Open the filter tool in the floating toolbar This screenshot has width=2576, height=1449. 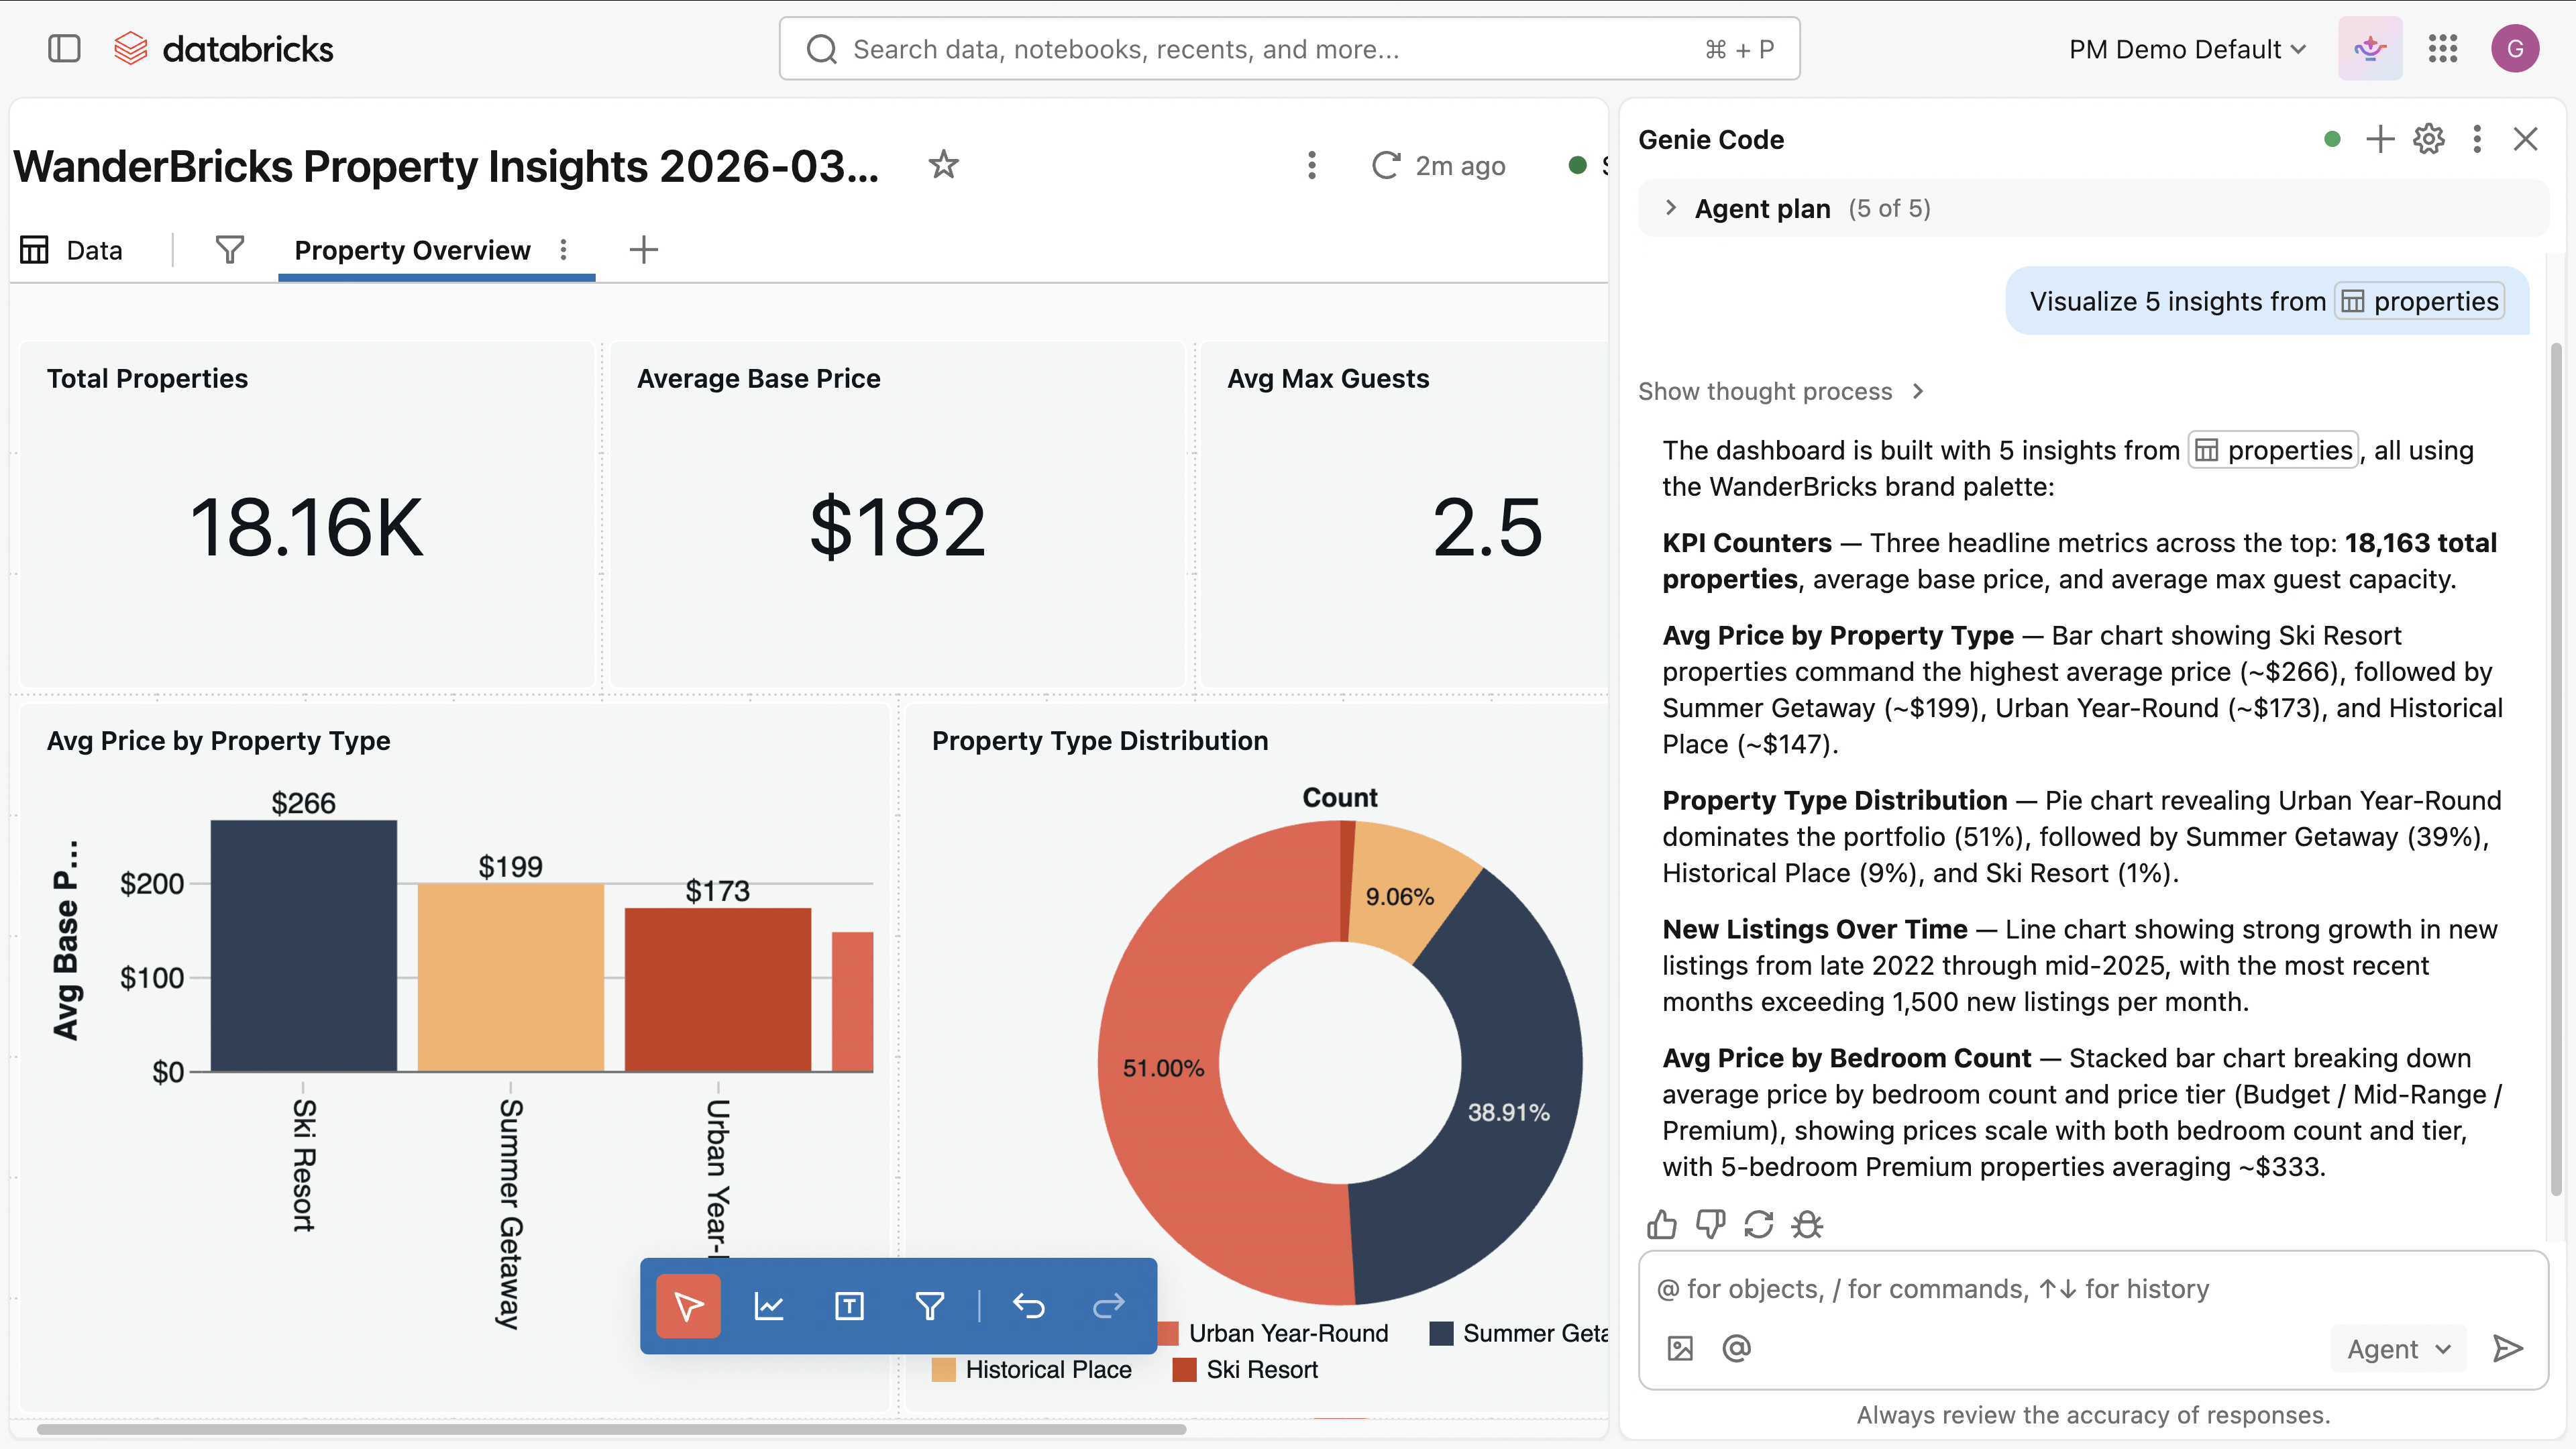tap(930, 1306)
